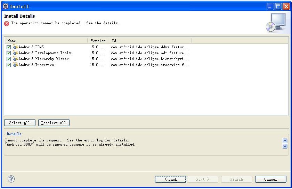Uncheck the Android DDMS checkbox
Image resolution: width=292 pixels, height=189 pixels.
(9, 47)
